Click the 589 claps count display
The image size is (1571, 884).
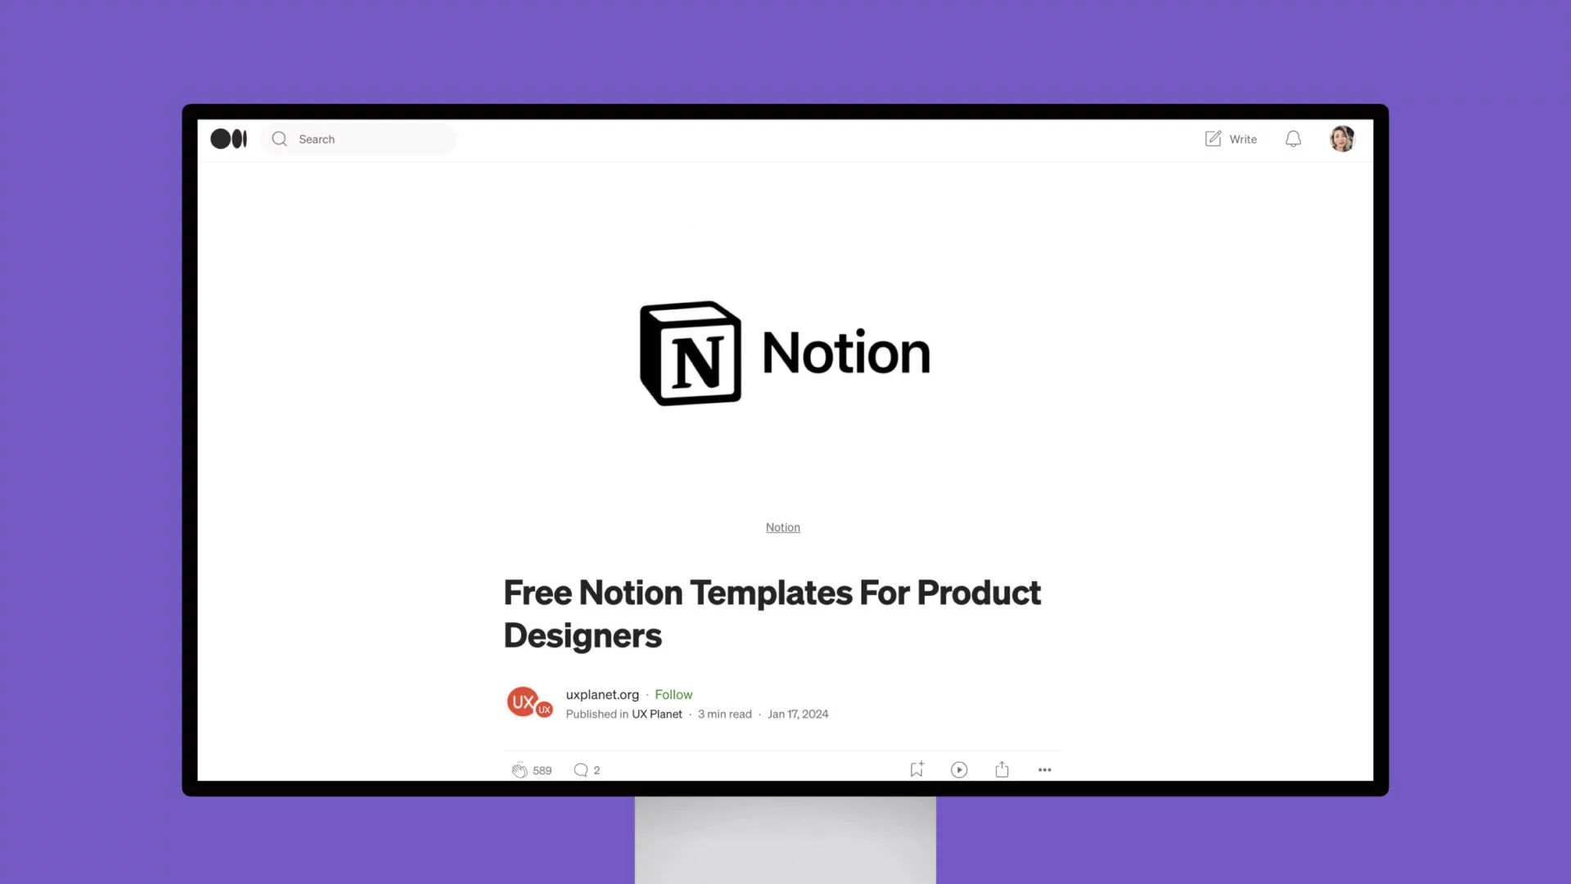542,769
